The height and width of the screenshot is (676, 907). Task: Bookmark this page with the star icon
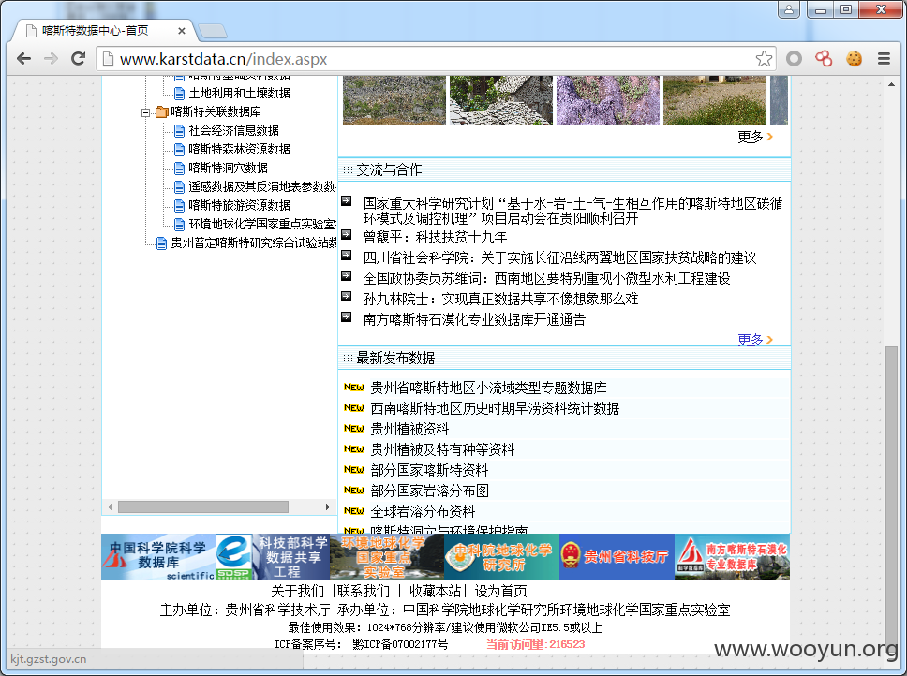click(x=764, y=58)
